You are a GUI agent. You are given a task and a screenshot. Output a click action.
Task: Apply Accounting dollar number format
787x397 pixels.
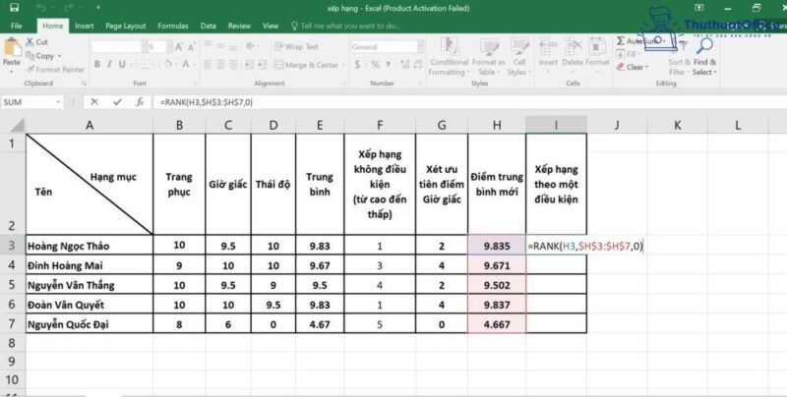click(x=357, y=64)
